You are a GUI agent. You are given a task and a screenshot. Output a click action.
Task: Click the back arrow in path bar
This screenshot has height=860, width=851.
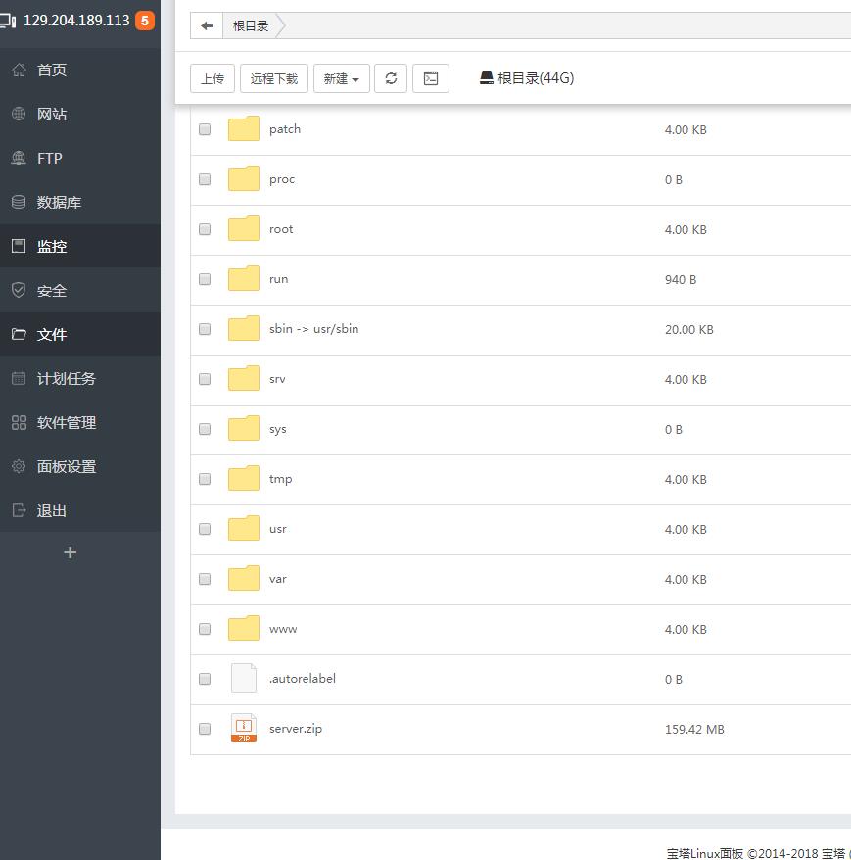pos(207,26)
